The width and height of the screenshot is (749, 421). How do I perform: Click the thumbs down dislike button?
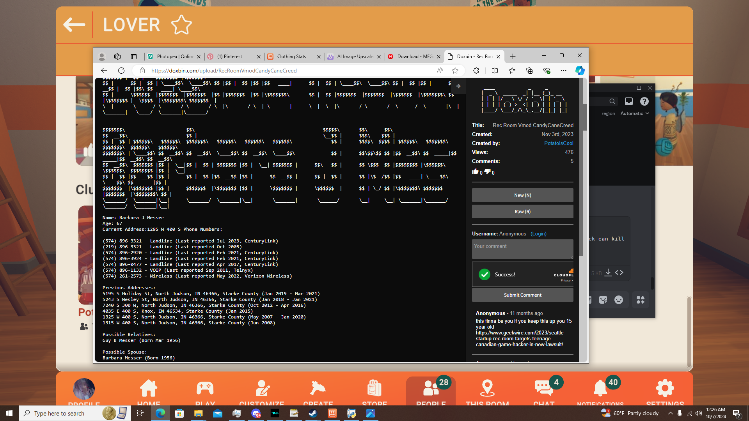488,172
